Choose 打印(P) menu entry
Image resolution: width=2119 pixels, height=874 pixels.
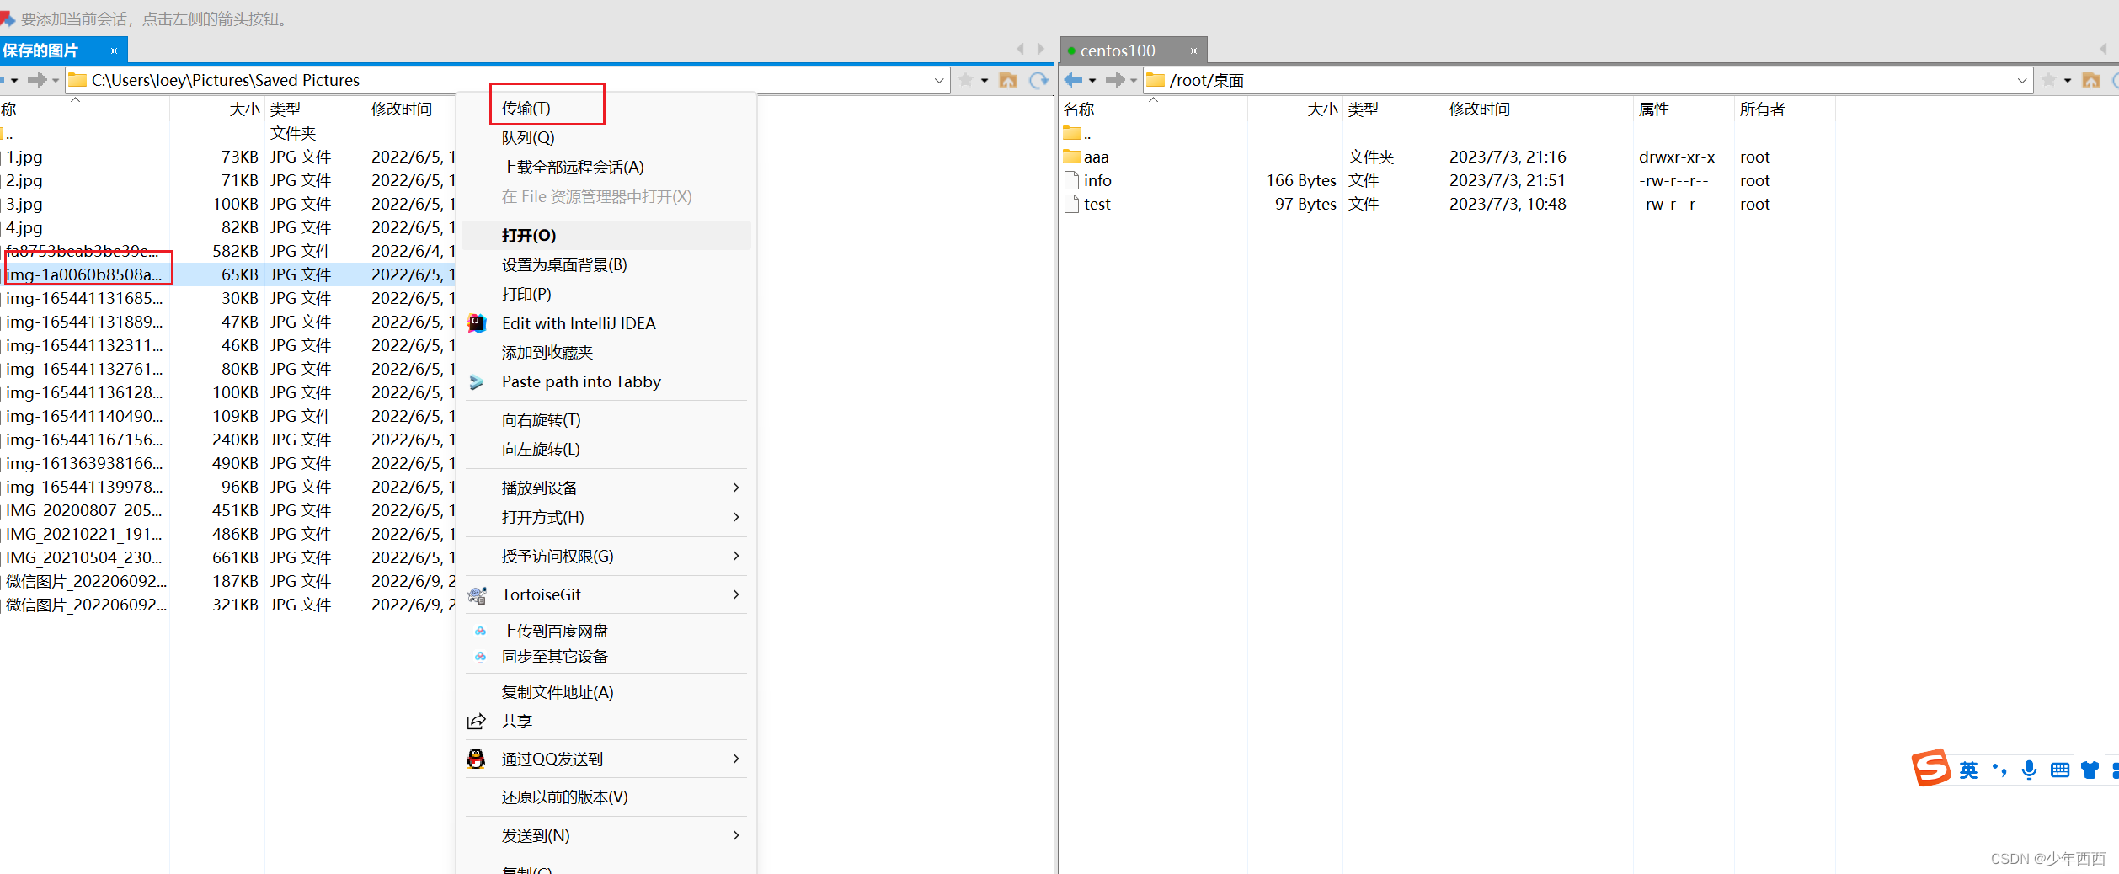point(606,295)
